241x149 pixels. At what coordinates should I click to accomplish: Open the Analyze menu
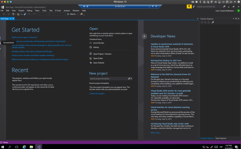(x=67, y=11)
